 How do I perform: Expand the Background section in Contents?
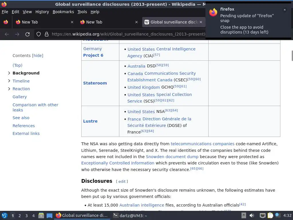(x=9, y=73)
